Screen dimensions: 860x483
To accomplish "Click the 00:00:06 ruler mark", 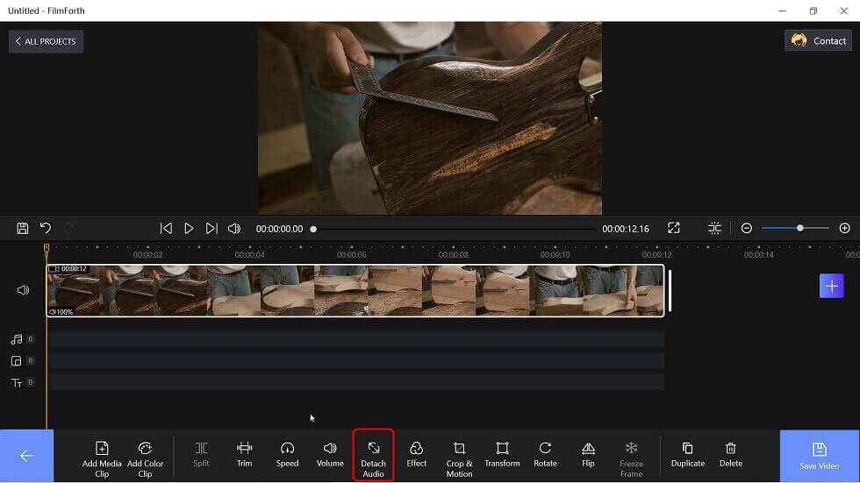I will pyautogui.click(x=352, y=254).
